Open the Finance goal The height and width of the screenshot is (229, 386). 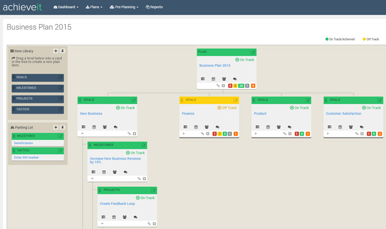(188, 113)
